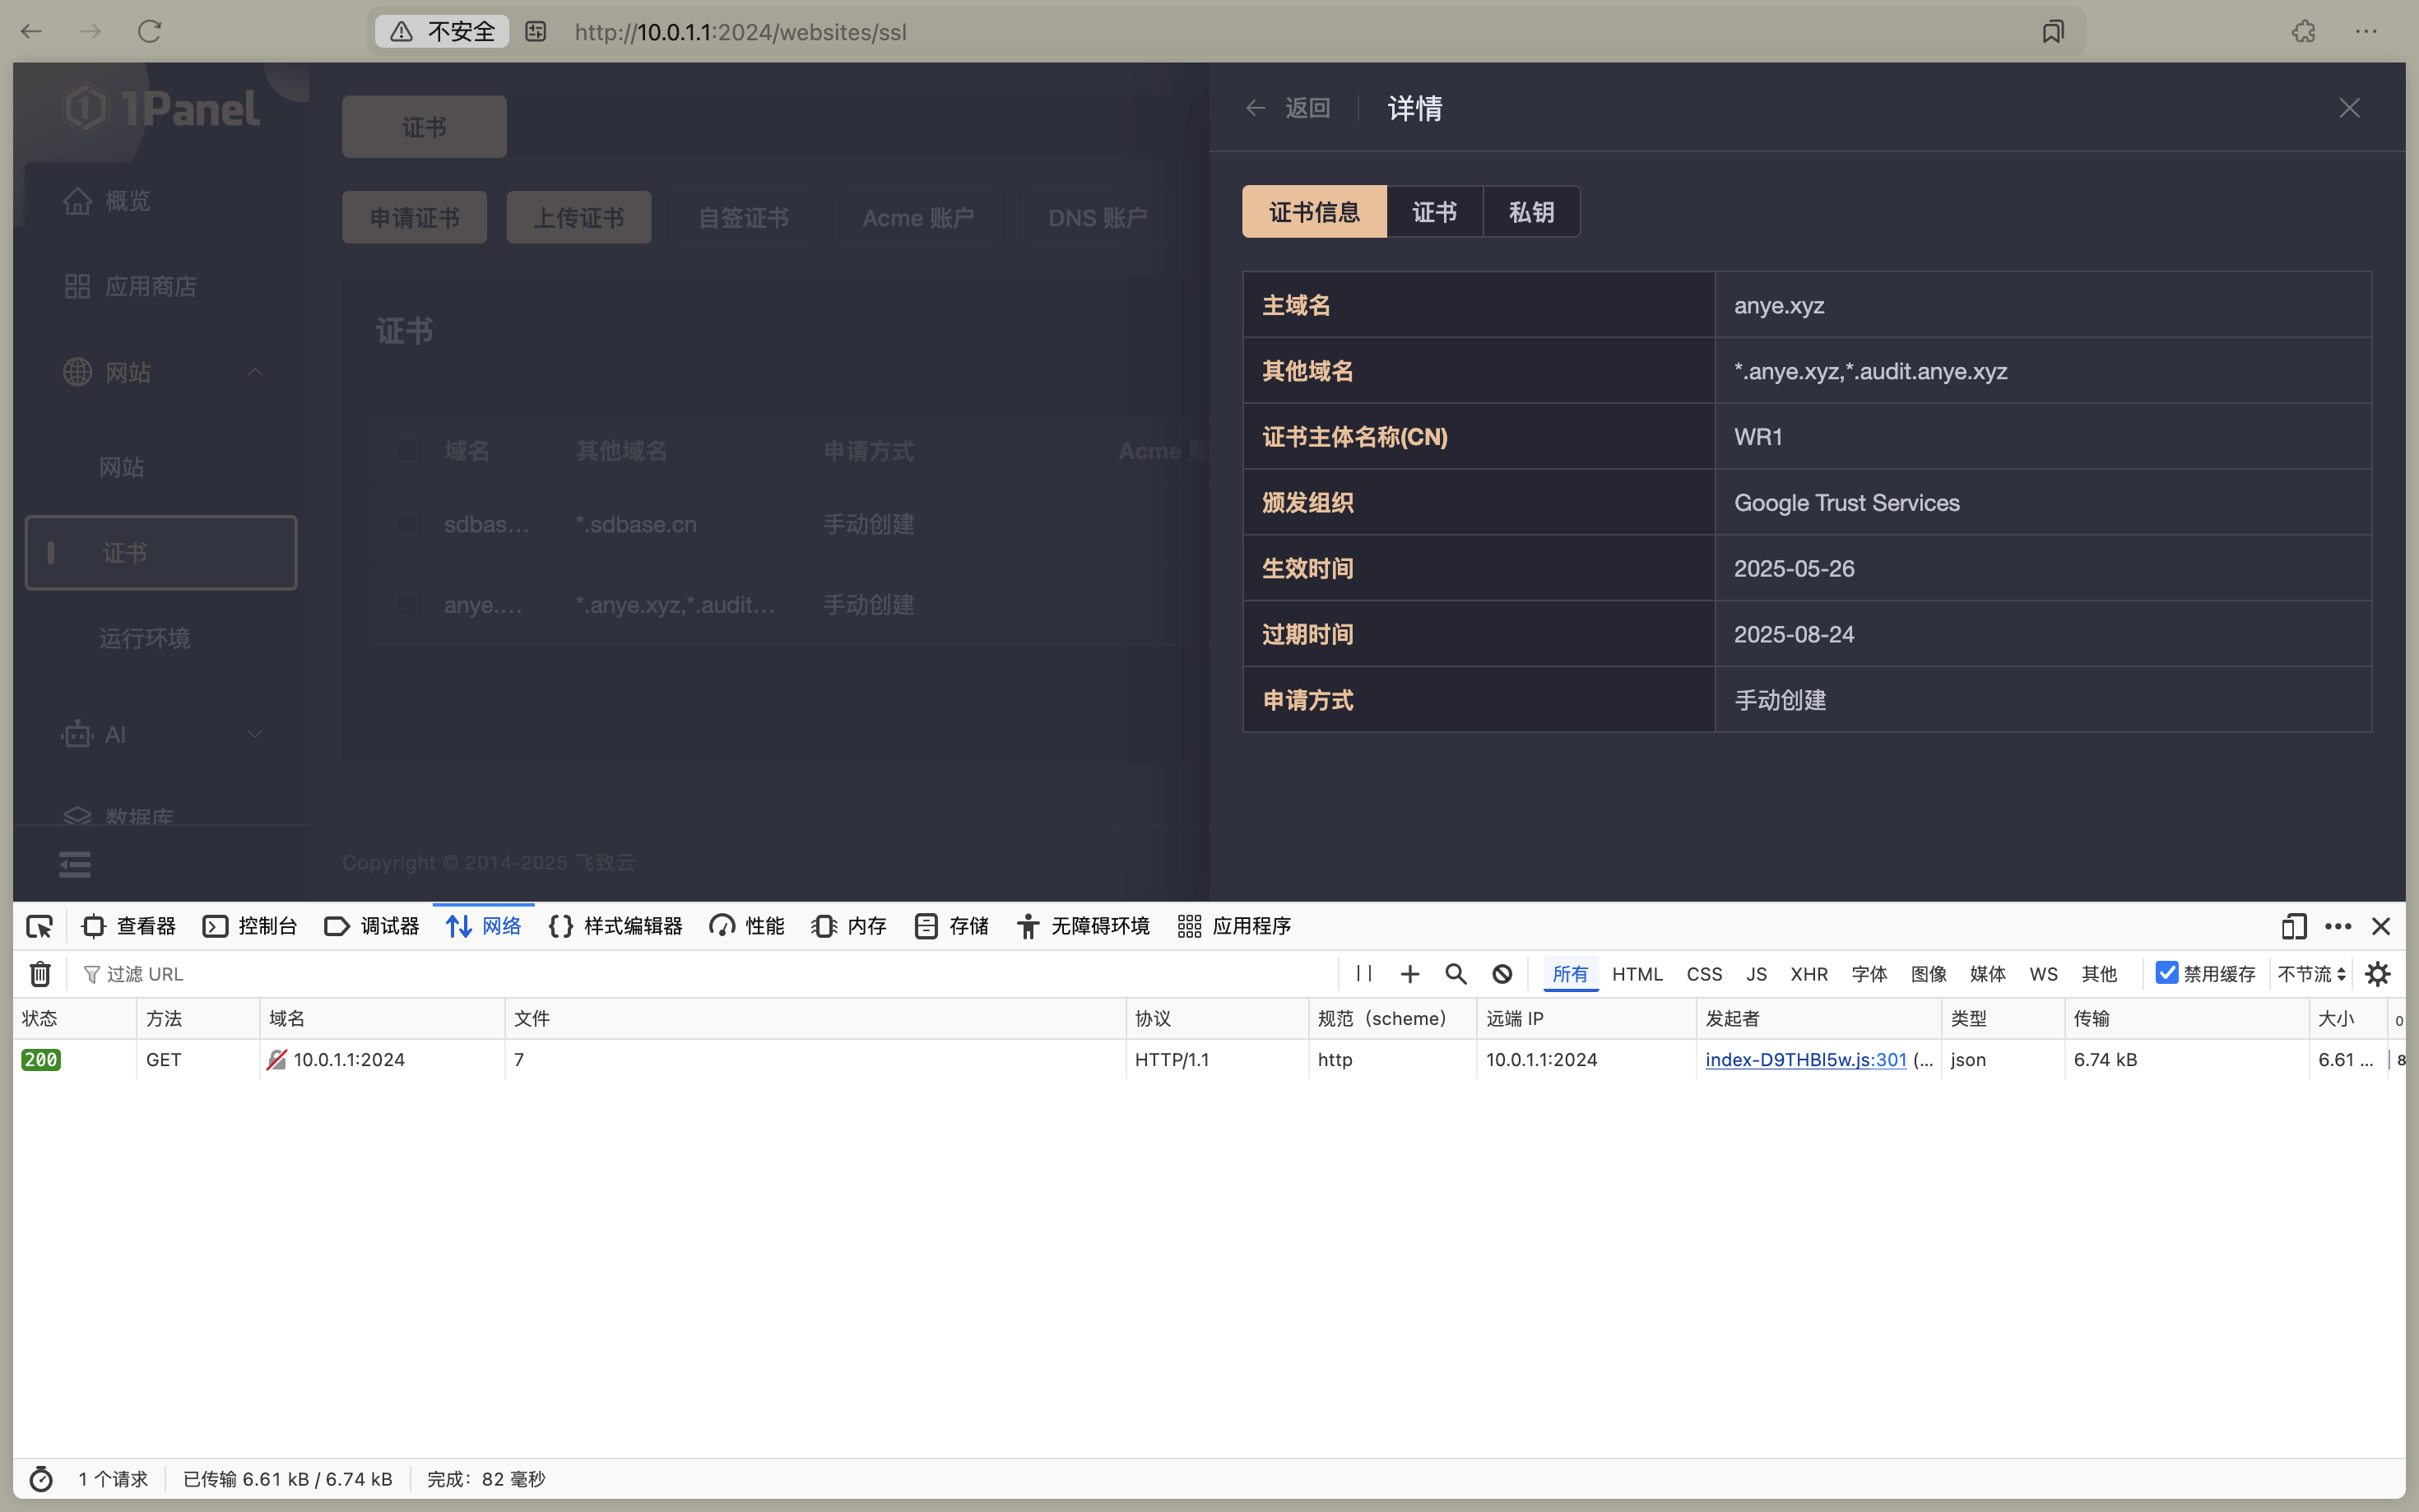Open the DNS 账户 button
The image size is (2419, 1512).
1097,217
